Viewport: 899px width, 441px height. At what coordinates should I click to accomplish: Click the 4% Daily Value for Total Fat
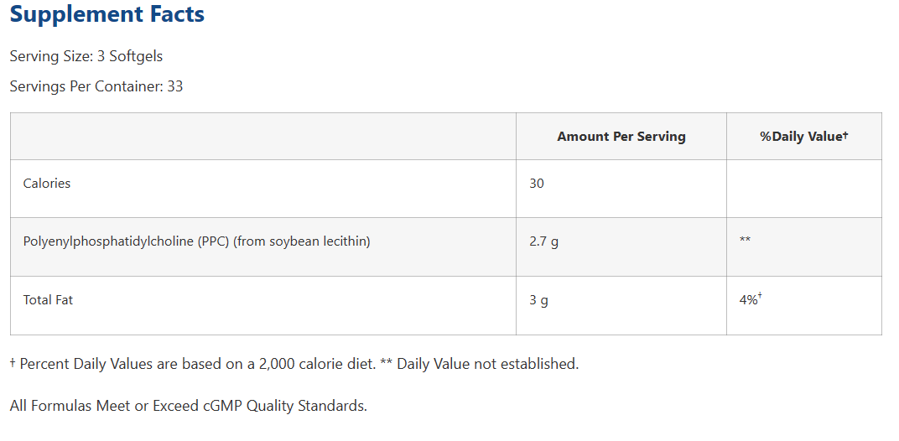pos(750,299)
